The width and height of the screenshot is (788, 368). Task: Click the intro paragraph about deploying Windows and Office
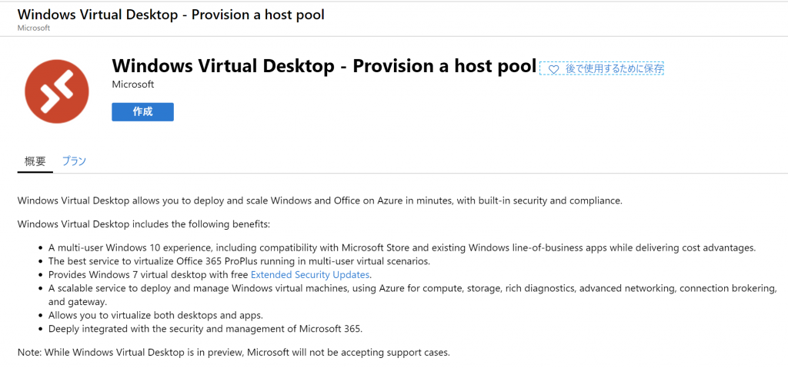[319, 201]
